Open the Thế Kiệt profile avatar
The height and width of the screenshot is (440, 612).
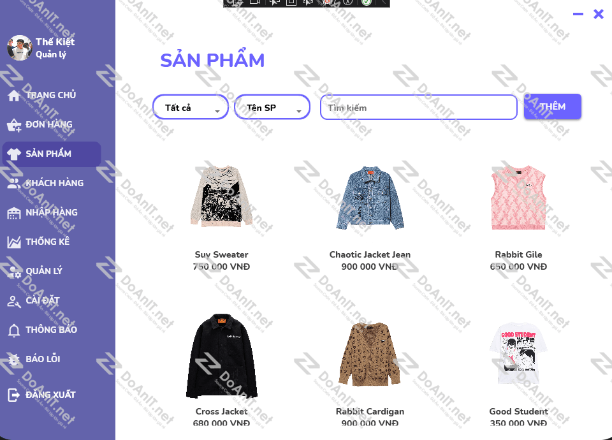click(19, 48)
